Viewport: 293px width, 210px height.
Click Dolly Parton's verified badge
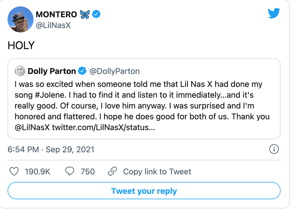(82, 71)
